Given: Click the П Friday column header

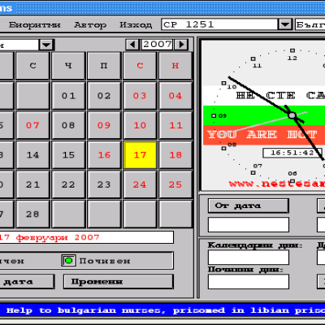Looking at the screenshot, I should coord(104,66).
